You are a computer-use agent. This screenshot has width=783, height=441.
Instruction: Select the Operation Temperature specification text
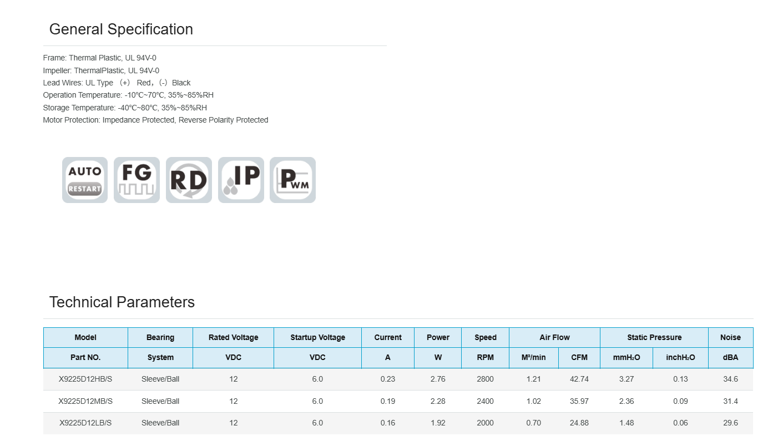coord(128,95)
